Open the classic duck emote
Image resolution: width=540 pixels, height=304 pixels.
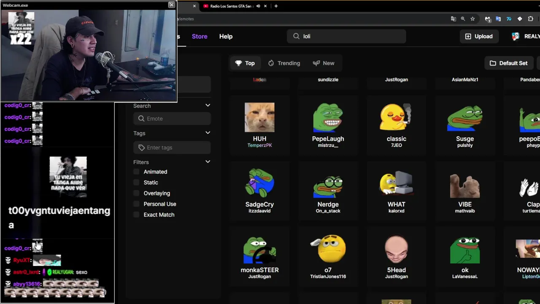(396, 117)
